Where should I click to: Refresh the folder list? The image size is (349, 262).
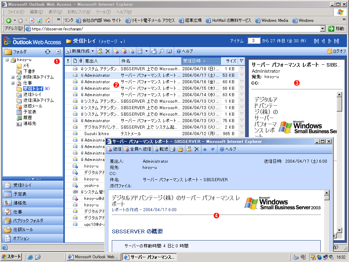[48, 52]
